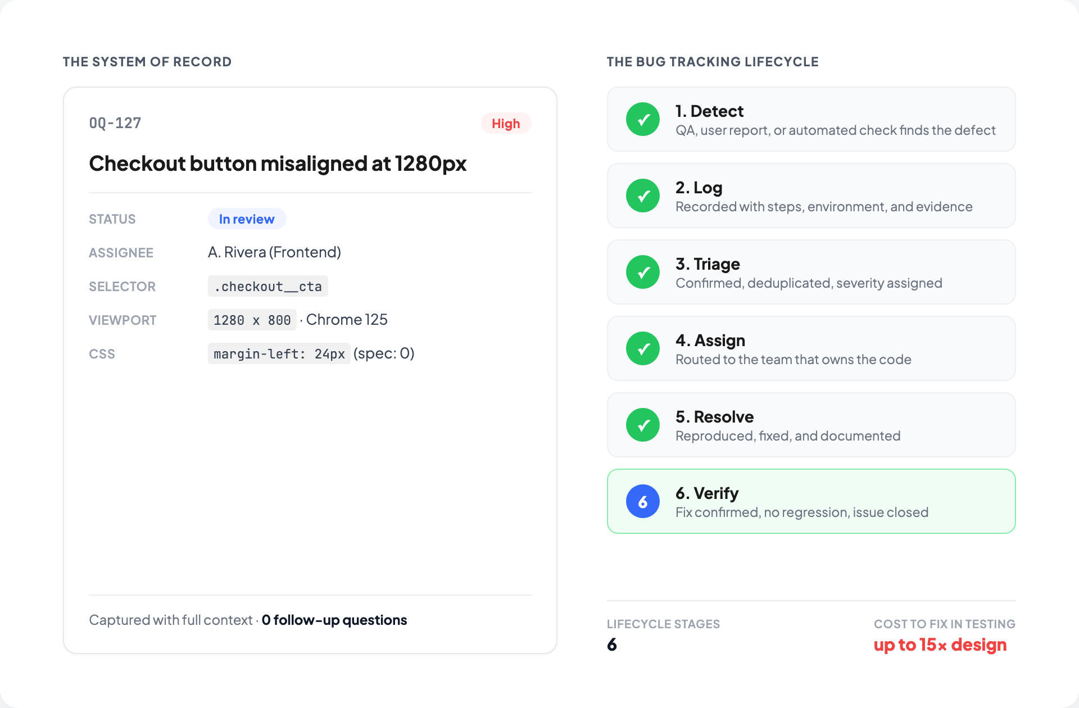The width and height of the screenshot is (1079, 708).
Task: Click the green checkmark beside 4. Assign
Action: [x=643, y=348]
